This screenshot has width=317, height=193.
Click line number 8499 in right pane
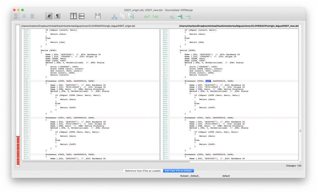point(165,118)
